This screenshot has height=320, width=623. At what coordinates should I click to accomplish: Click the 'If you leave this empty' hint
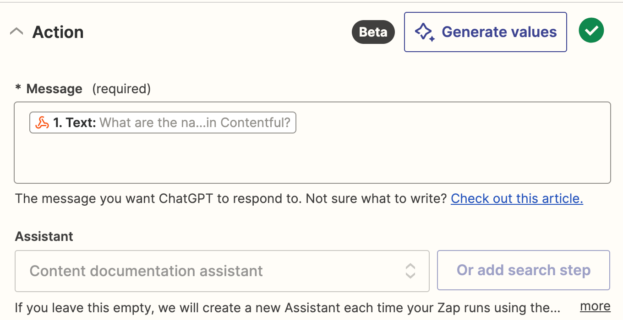coord(288,307)
